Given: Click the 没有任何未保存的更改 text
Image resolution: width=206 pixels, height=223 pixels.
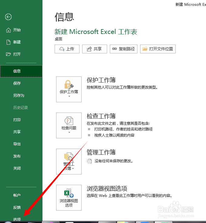Looking at the screenshot, I should [114, 161].
